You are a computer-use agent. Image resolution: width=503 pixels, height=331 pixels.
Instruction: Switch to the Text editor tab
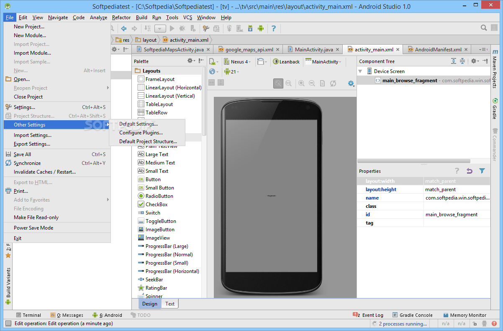click(170, 304)
